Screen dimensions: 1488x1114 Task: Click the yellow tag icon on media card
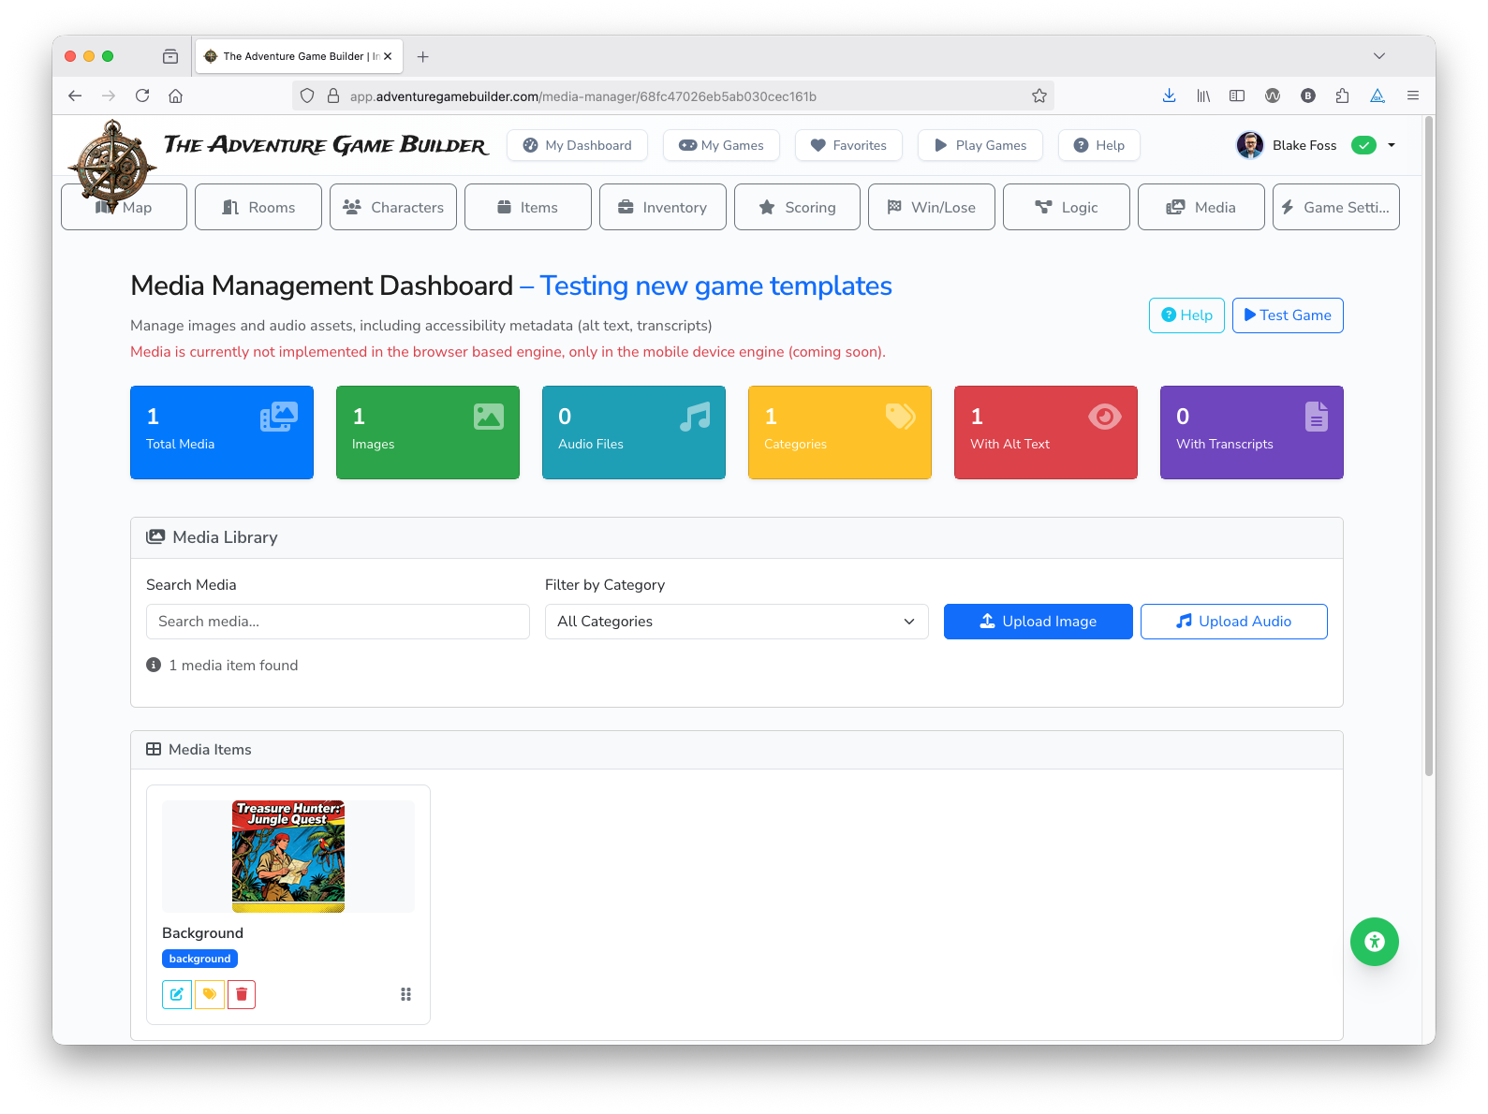coord(210,994)
